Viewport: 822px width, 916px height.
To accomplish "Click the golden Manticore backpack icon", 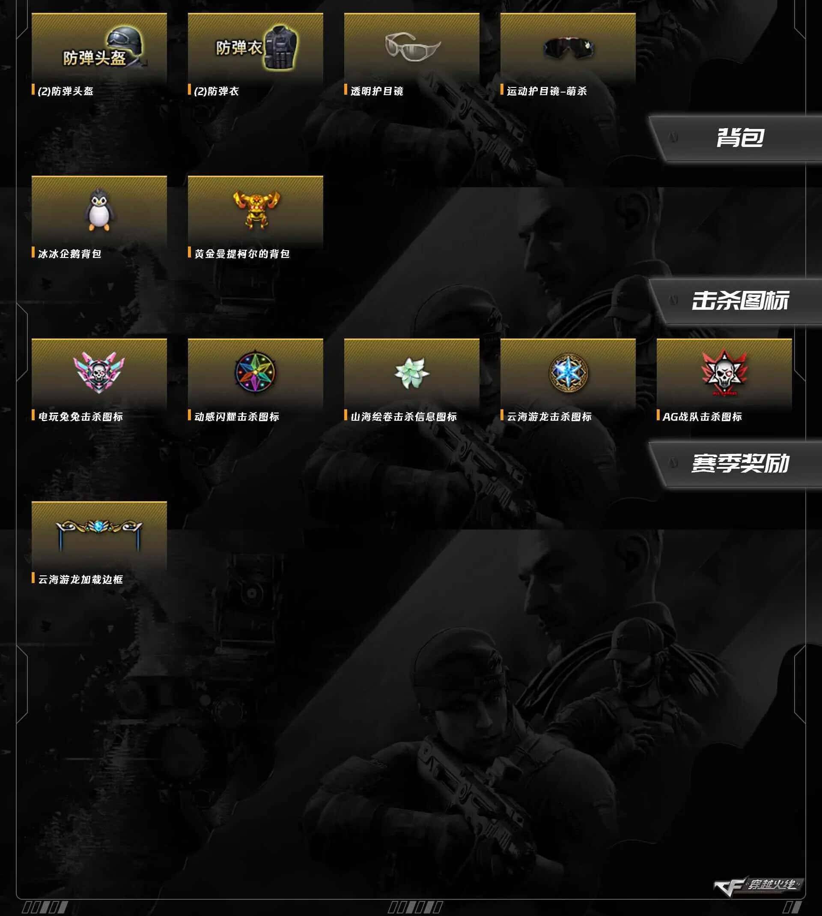I will click(x=255, y=211).
